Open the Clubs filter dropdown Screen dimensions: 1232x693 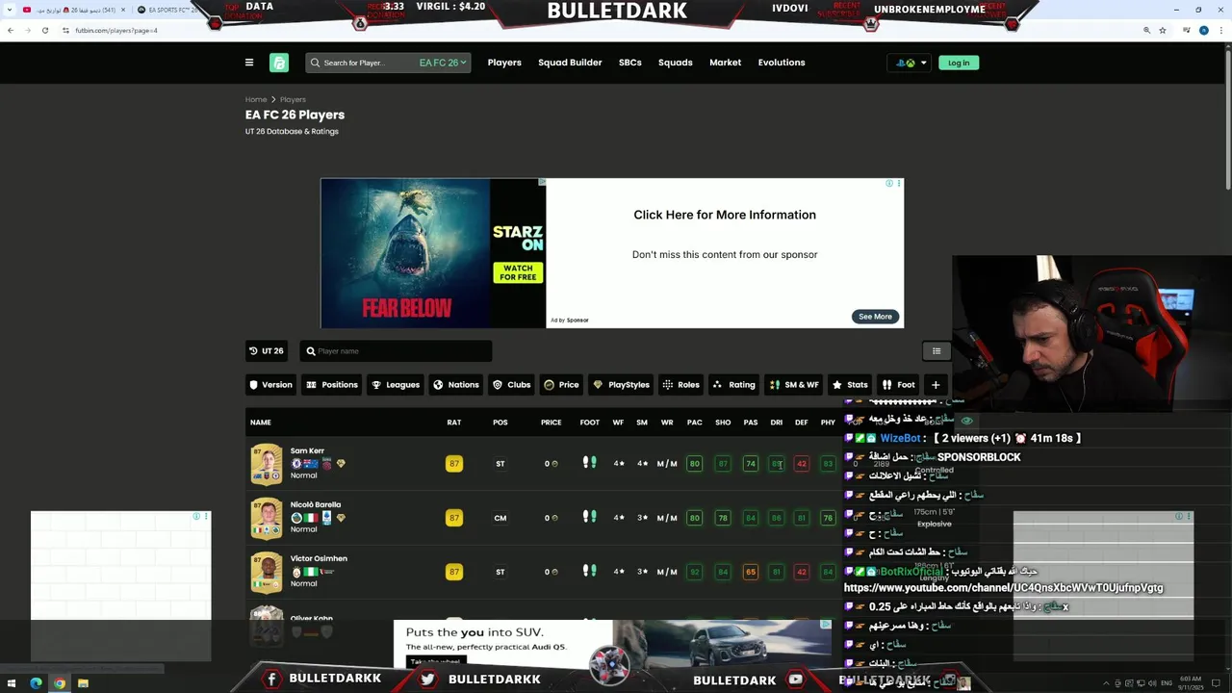(x=512, y=385)
